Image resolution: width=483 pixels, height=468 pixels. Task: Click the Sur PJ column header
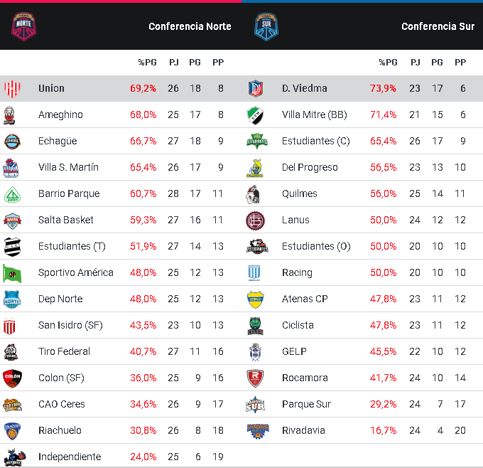click(x=416, y=63)
